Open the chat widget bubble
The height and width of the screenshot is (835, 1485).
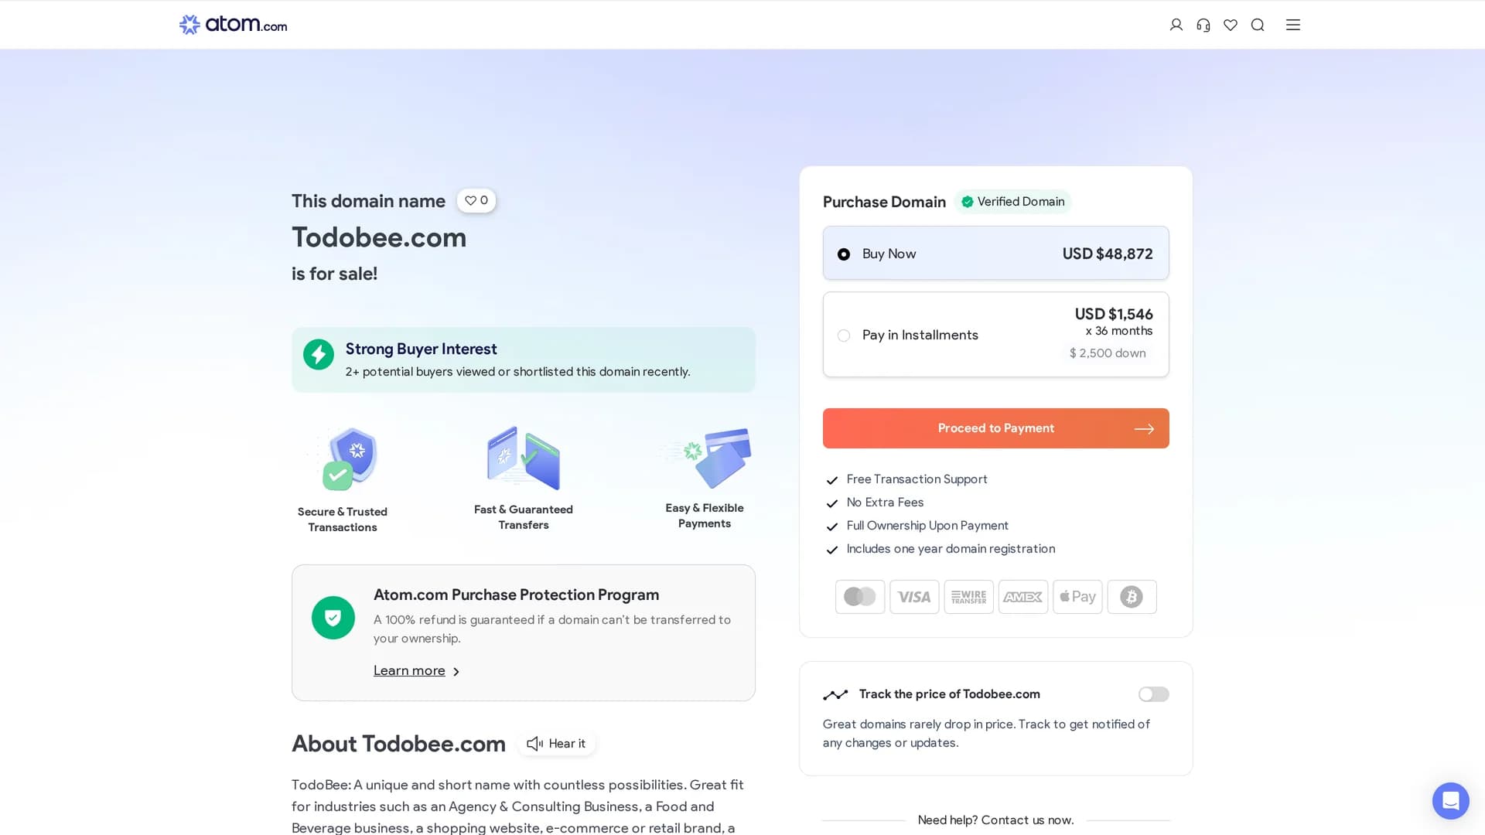pyautogui.click(x=1451, y=801)
